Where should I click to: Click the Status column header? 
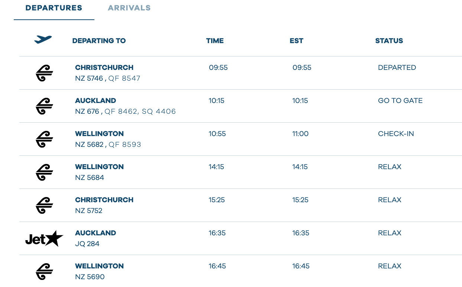[389, 41]
